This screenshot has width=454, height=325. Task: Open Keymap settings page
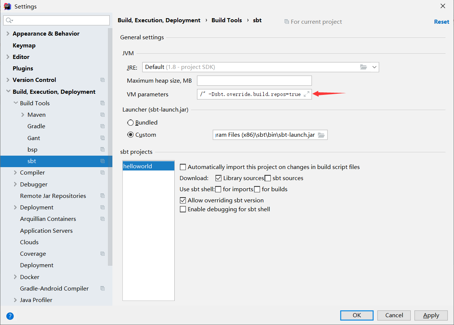[x=24, y=46]
